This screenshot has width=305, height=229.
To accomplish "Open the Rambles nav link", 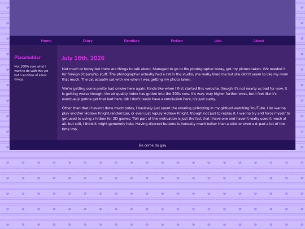I will (x=132, y=41).
